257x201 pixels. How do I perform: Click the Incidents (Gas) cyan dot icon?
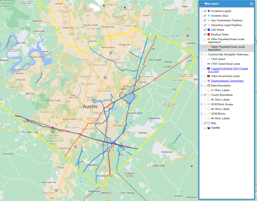(209, 16)
